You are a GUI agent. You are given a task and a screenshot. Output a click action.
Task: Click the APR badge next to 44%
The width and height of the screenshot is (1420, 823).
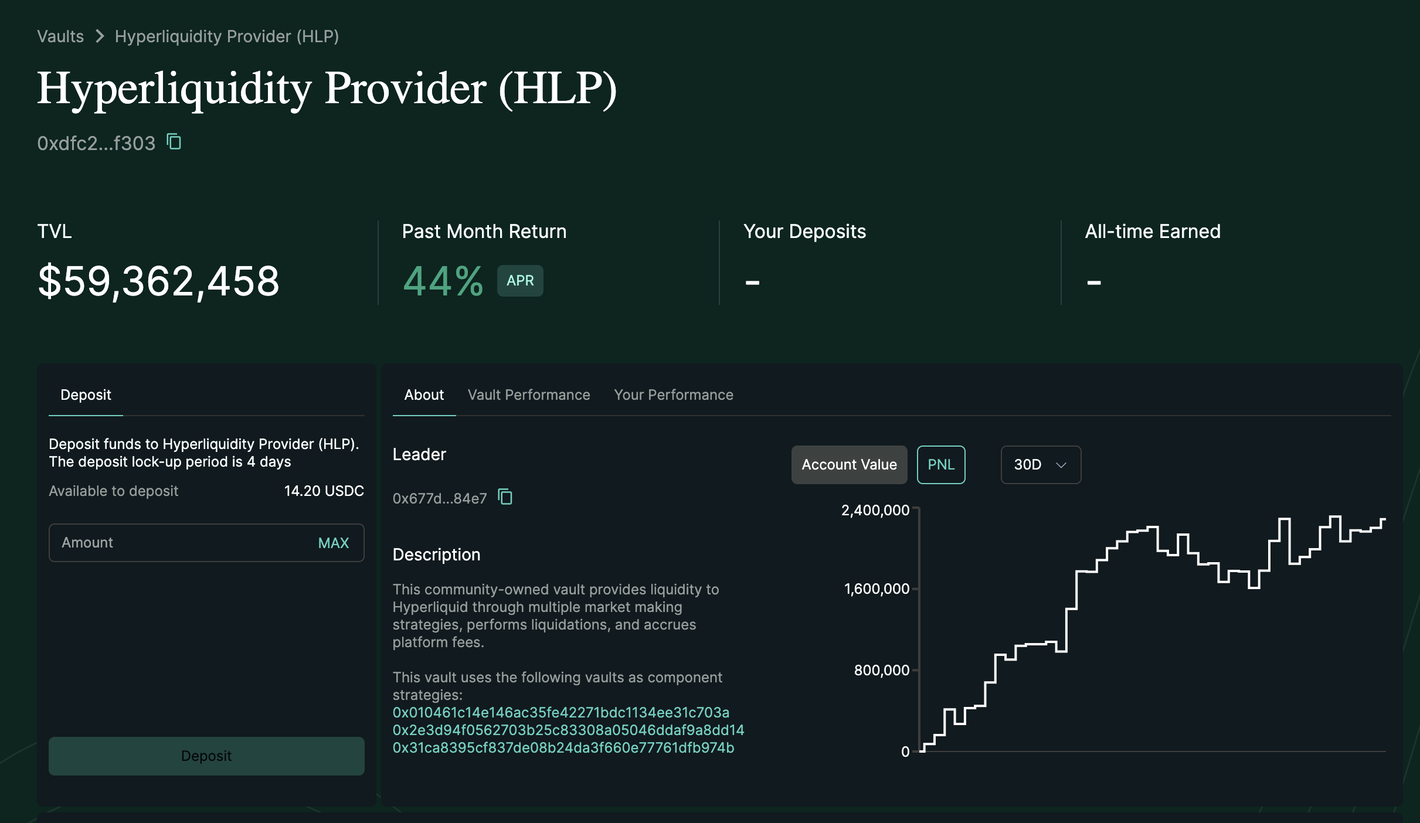[x=519, y=281]
